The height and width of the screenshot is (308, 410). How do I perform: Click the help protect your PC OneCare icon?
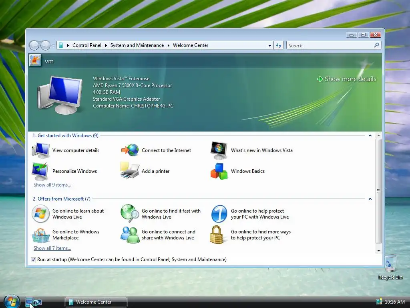coord(219,214)
